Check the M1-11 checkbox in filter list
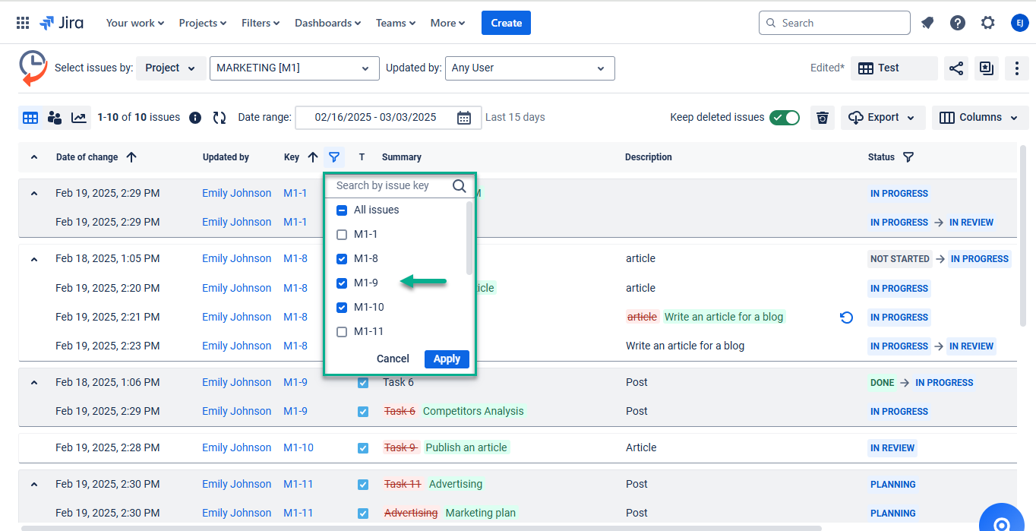The width and height of the screenshot is (1036, 531). [x=342, y=332]
